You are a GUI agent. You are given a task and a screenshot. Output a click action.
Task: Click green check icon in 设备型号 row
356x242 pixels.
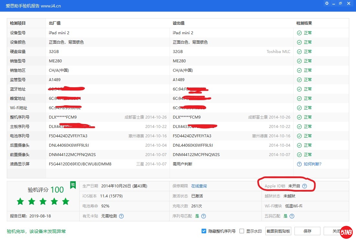click(299, 33)
